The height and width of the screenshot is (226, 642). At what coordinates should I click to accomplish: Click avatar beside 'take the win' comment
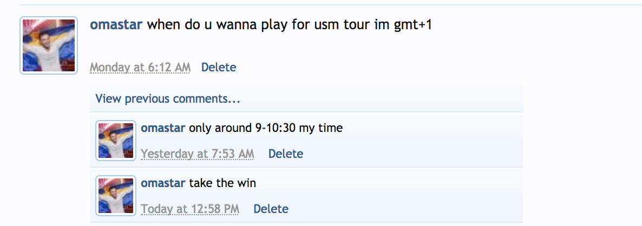[x=116, y=196]
